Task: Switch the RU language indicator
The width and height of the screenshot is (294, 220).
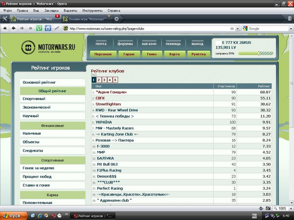Action: click(x=254, y=216)
